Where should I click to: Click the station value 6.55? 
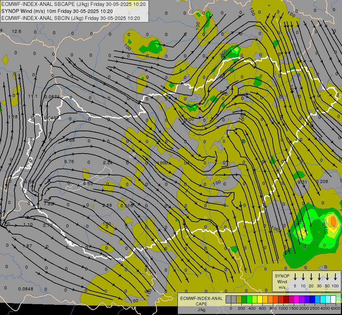88,183
